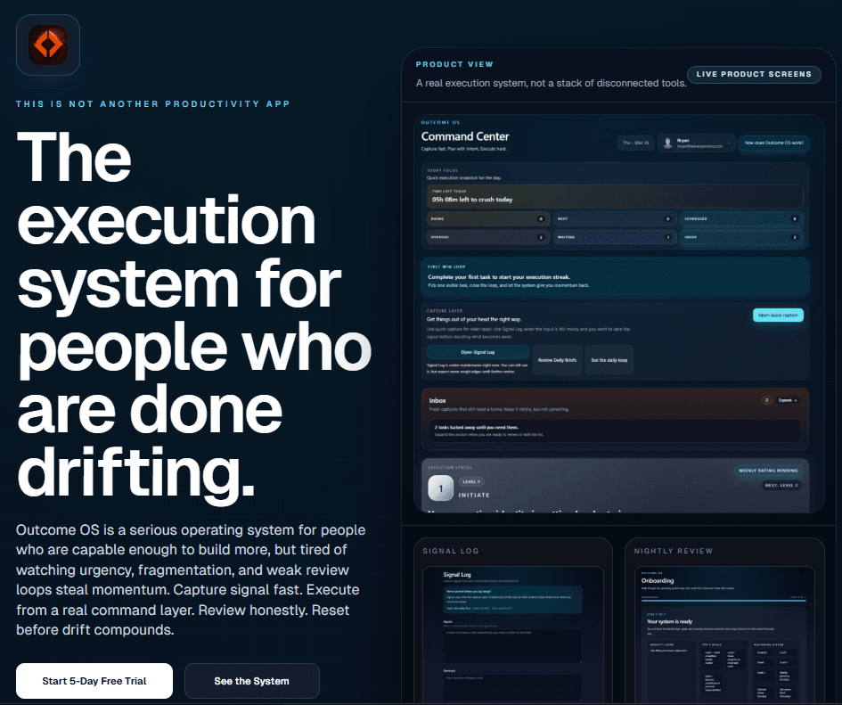
Task: Select the Next status tile
Action: point(615,218)
